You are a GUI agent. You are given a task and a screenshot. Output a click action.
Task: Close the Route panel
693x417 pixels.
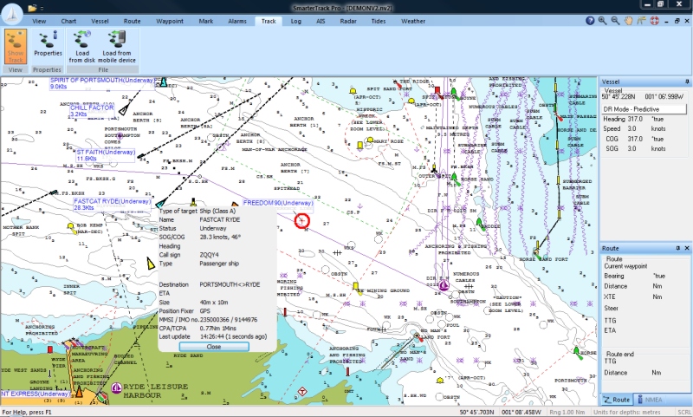(685, 248)
